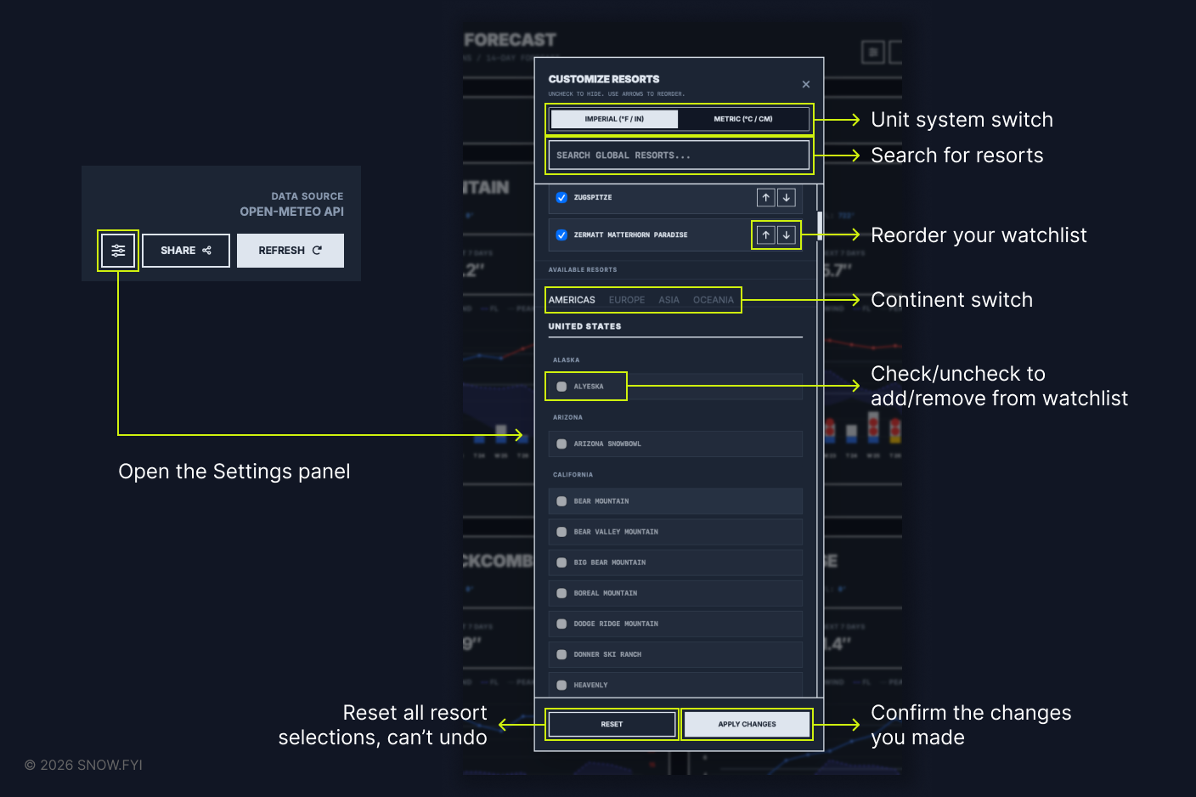Viewport: 1196px width, 797px height.
Task: Click the Share button
Action: (185, 251)
